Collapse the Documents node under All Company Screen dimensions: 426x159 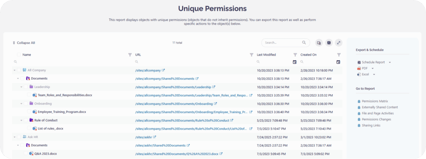18,79
